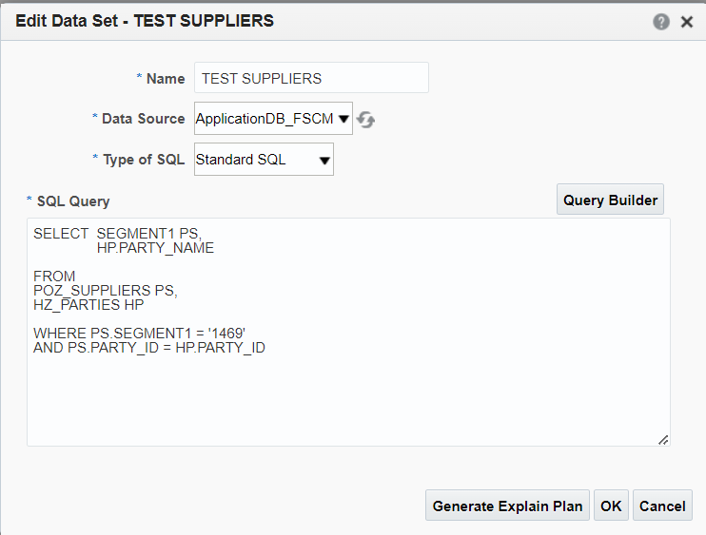Click empty area of SQL Query box
Viewport: 706px width, 535px height.
(x=348, y=400)
